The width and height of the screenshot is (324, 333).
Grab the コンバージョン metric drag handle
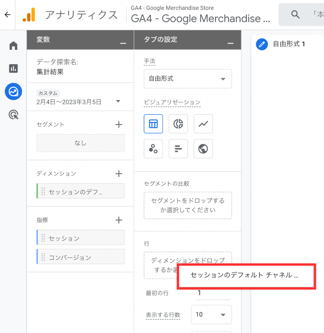(43, 257)
